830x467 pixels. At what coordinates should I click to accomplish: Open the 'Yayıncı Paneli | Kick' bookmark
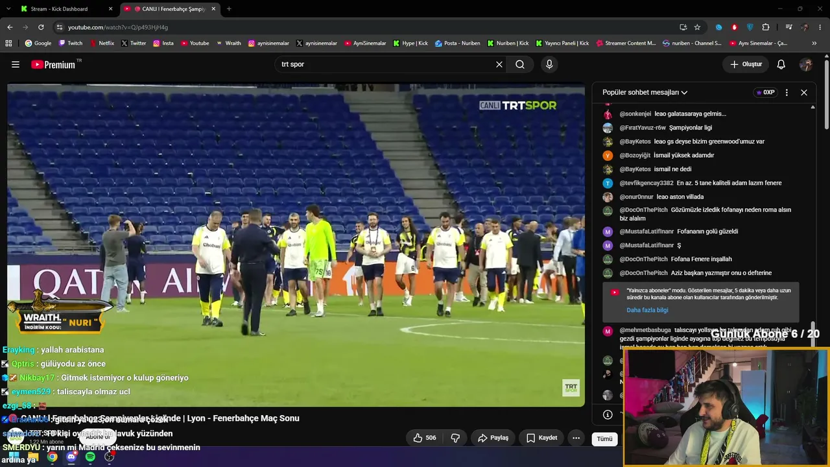(x=562, y=43)
